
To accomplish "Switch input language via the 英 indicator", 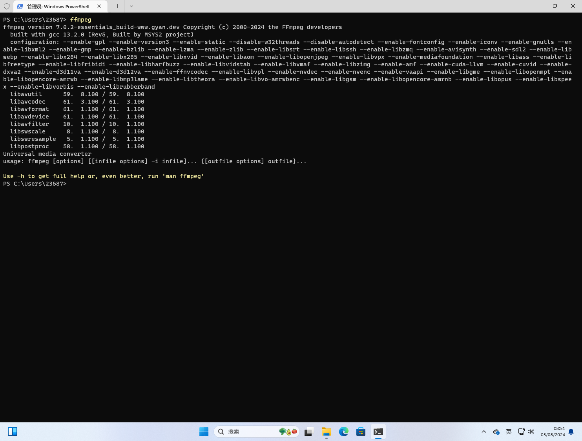I will coord(509,432).
